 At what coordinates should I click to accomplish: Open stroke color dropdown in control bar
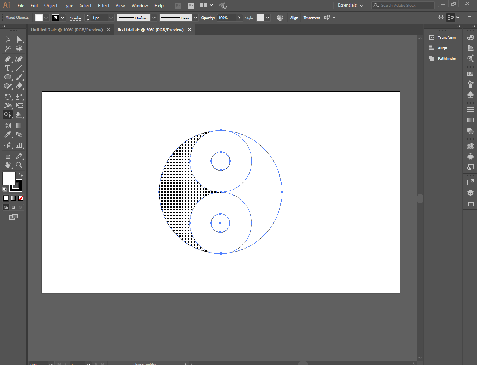63,18
